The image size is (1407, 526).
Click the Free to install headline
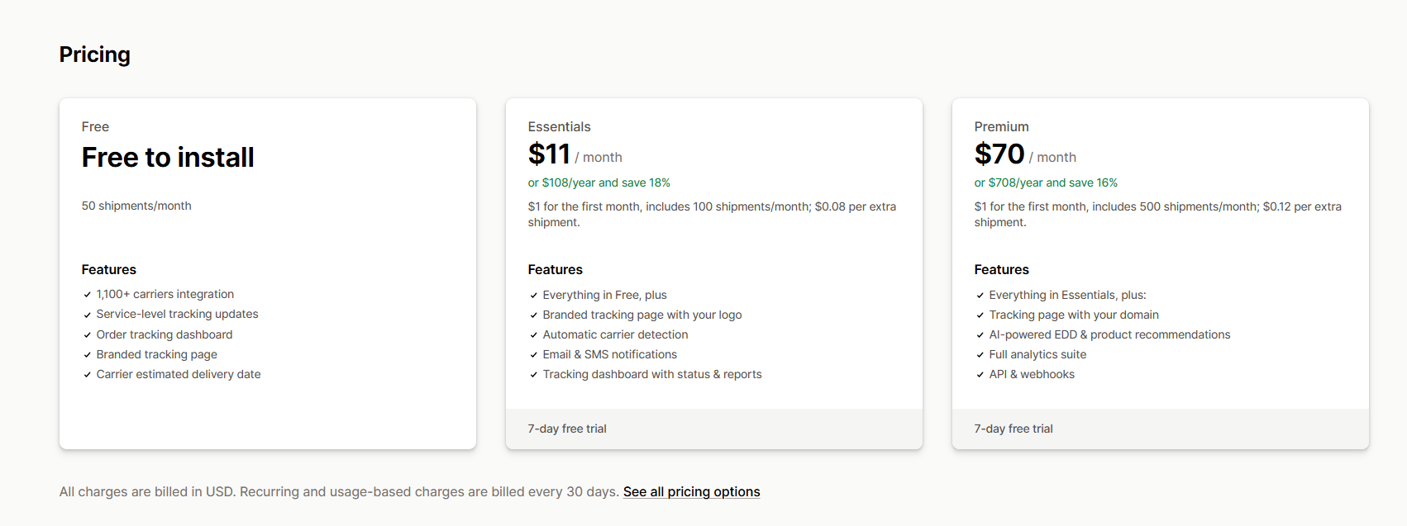point(168,157)
